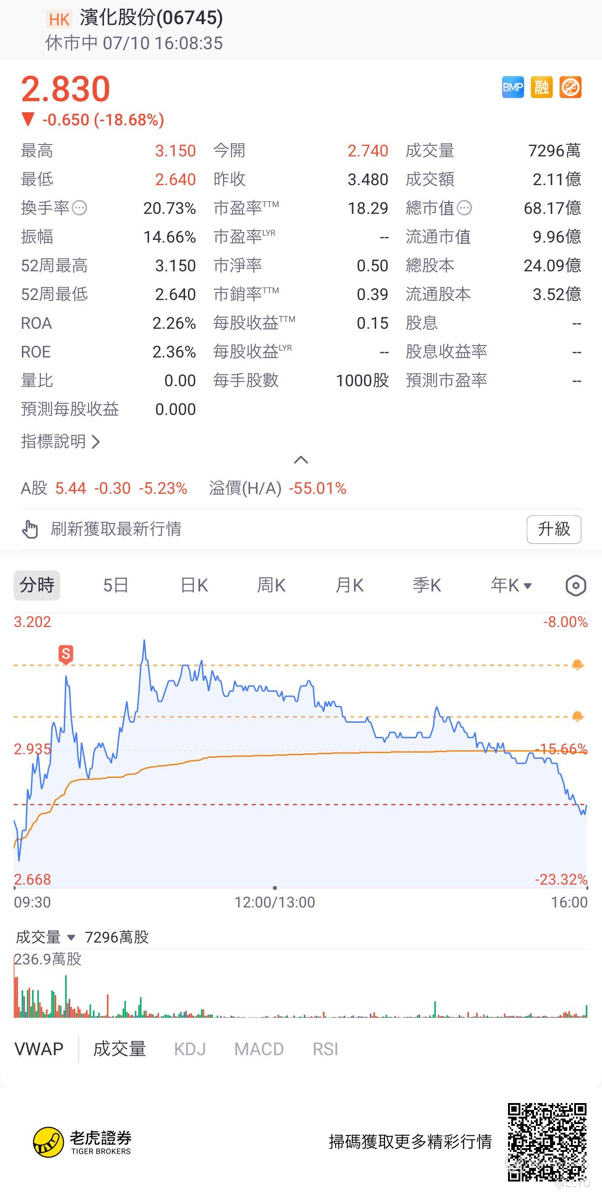Select the MACD indicator

[259, 1049]
